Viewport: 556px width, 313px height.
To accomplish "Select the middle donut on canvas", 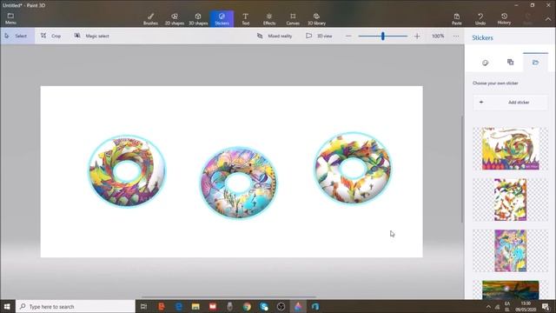I will tap(239, 183).
